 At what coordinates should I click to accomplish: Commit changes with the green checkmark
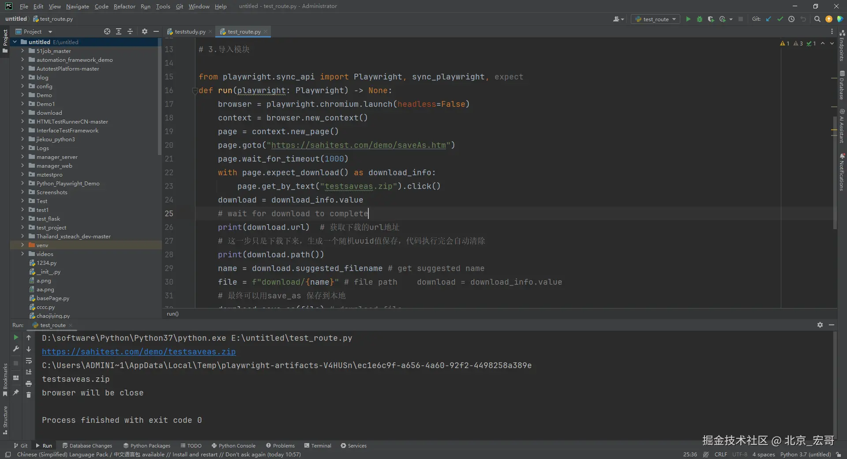[780, 19]
